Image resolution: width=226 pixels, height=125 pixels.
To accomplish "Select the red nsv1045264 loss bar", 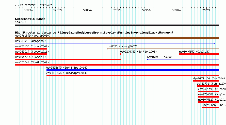I will click(x=68, y=59).
